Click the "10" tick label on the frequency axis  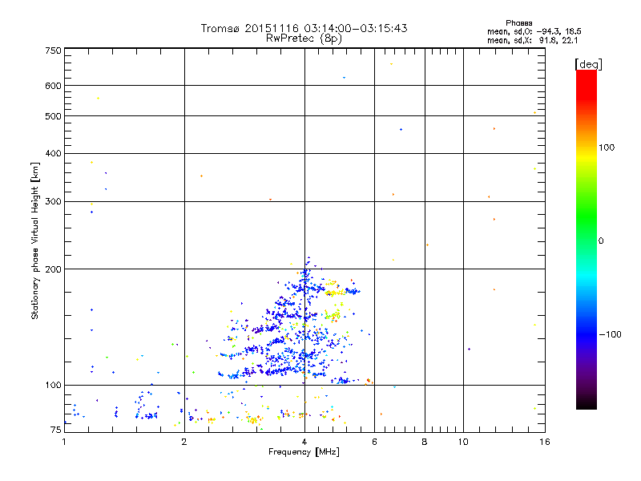pyautogui.click(x=463, y=442)
